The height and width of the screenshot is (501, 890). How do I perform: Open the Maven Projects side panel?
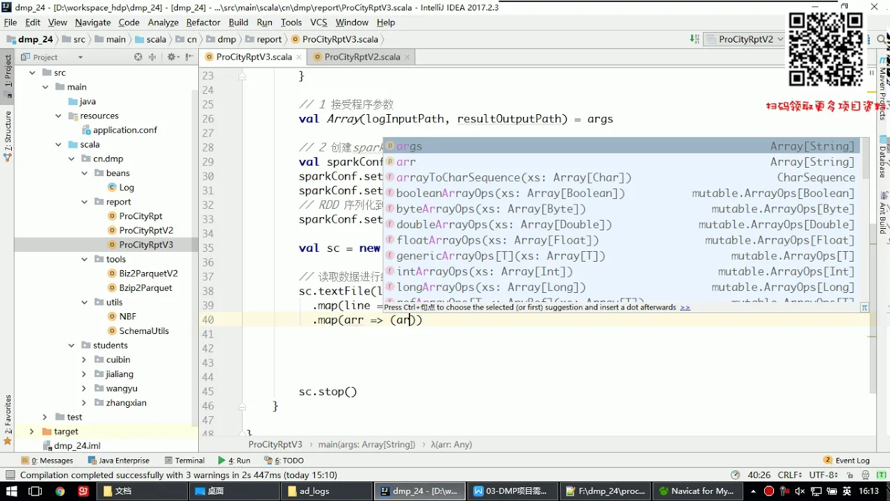tap(883, 89)
